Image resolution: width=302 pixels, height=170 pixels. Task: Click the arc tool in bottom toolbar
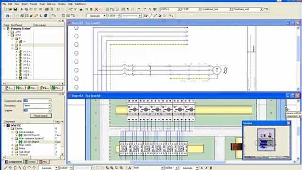29,168
